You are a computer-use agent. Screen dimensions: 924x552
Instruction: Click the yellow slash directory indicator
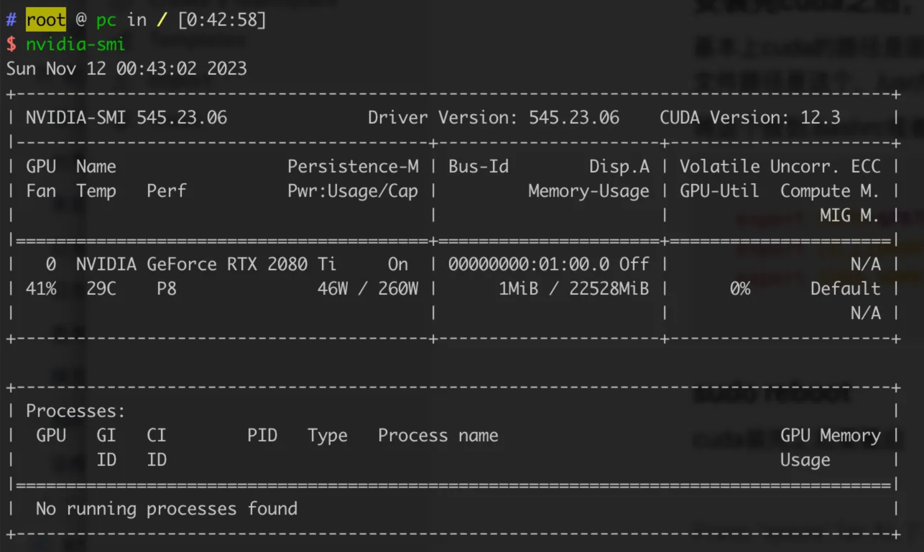[162, 20]
